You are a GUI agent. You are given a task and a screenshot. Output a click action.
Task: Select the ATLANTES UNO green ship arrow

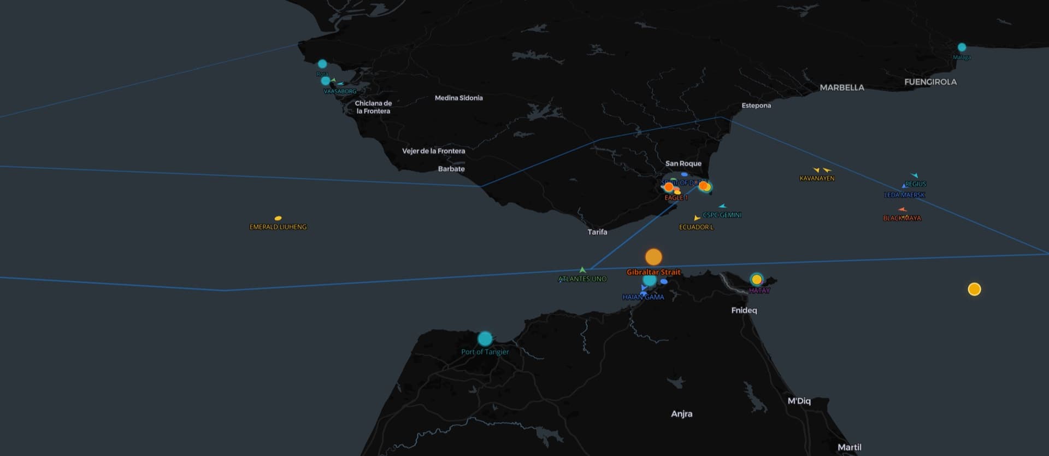click(x=582, y=270)
